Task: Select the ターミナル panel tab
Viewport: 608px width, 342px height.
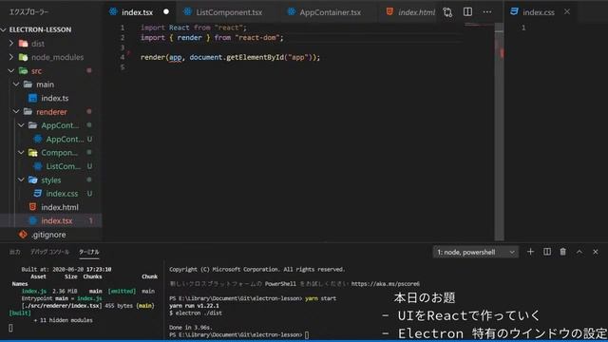Action: [x=89, y=252]
